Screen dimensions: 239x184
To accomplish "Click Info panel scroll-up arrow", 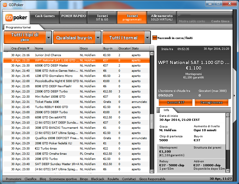I will (x=228, y=115).
